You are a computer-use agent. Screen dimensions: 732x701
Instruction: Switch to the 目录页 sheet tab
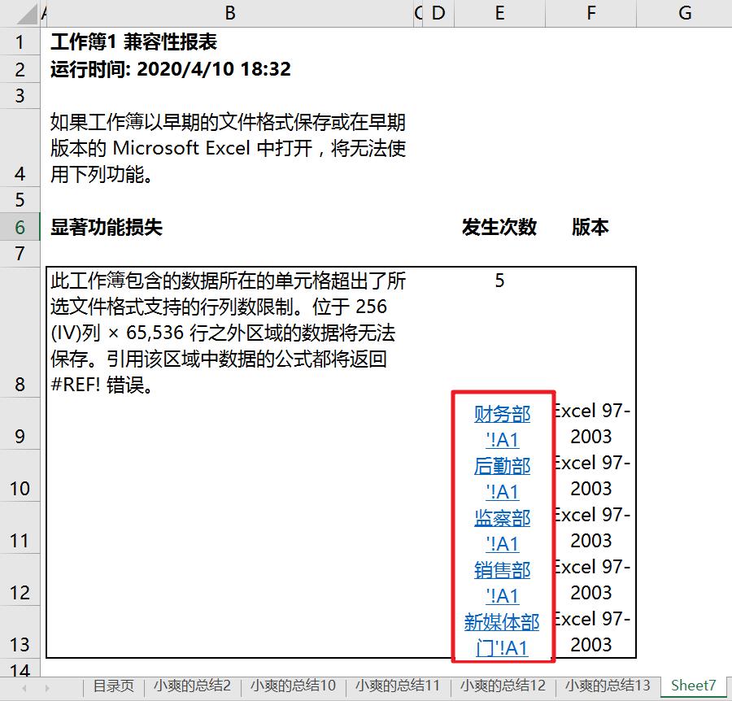113,686
